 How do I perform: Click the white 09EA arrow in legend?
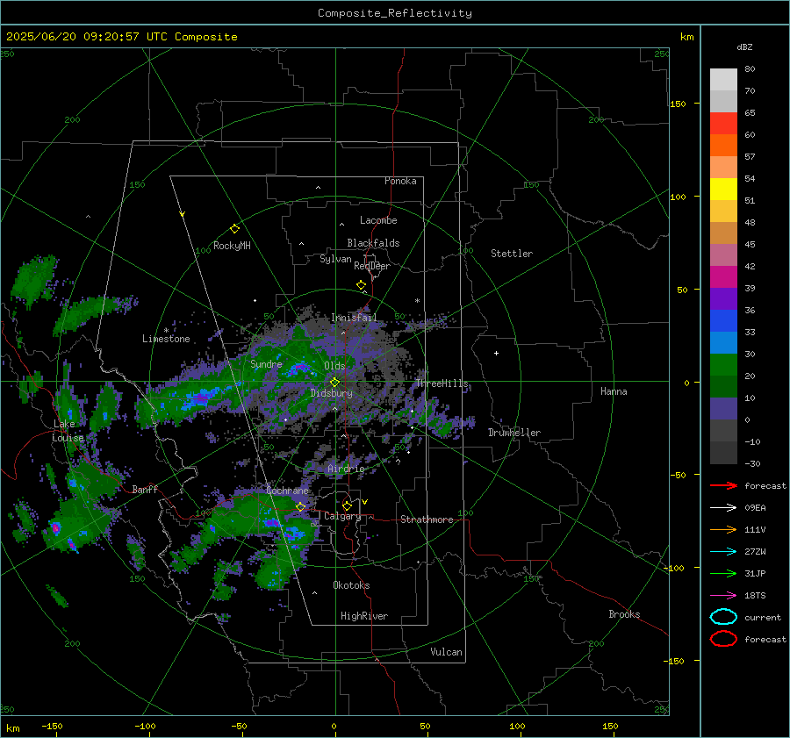(723, 508)
